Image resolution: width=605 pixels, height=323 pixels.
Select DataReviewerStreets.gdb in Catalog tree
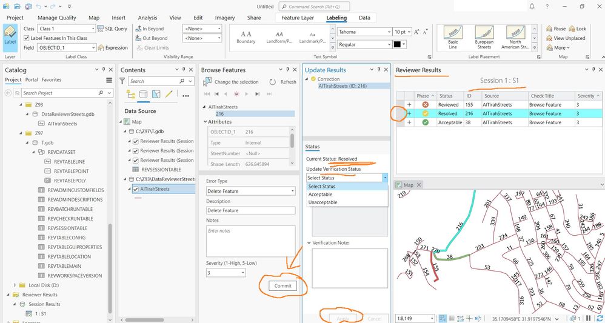click(x=67, y=114)
